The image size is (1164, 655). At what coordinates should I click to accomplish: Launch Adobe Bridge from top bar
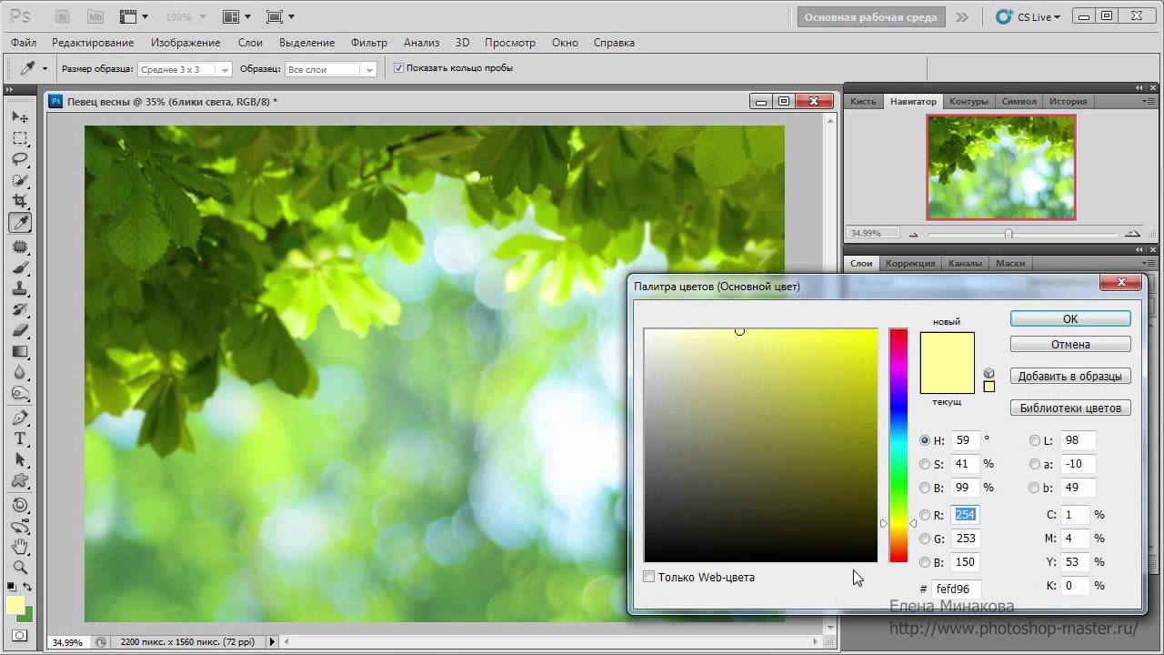coord(63,16)
